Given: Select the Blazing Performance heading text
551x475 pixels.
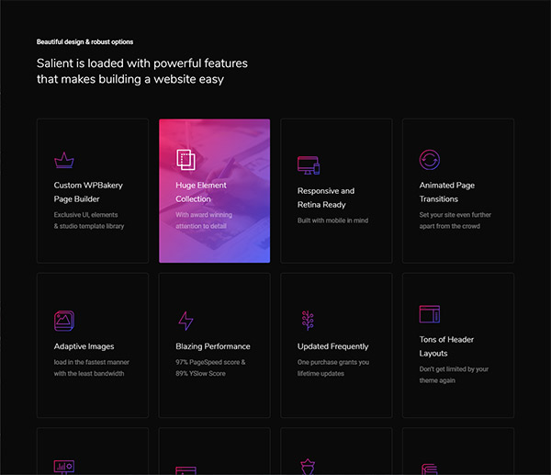Looking at the screenshot, I should [213, 346].
